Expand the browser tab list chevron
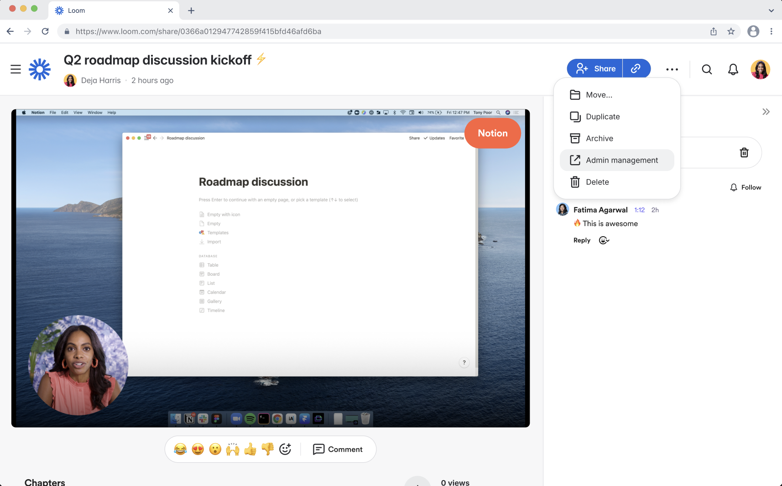 tap(771, 10)
